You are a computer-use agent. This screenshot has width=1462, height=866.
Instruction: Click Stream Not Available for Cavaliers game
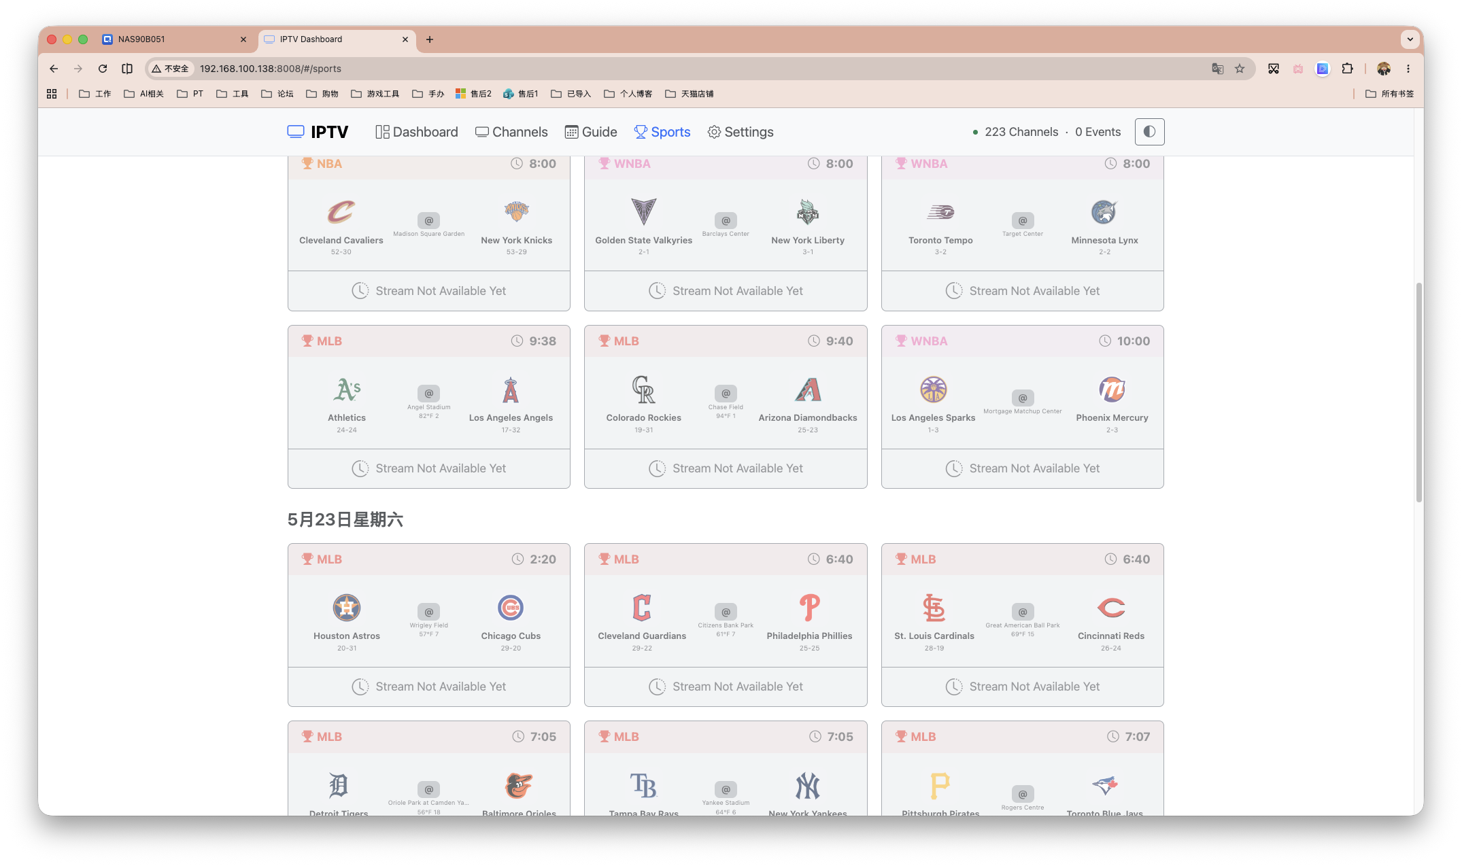[x=429, y=291]
